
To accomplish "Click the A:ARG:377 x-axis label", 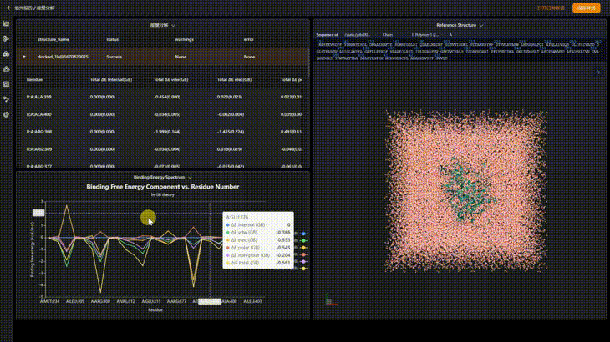I will coord(176,301).
